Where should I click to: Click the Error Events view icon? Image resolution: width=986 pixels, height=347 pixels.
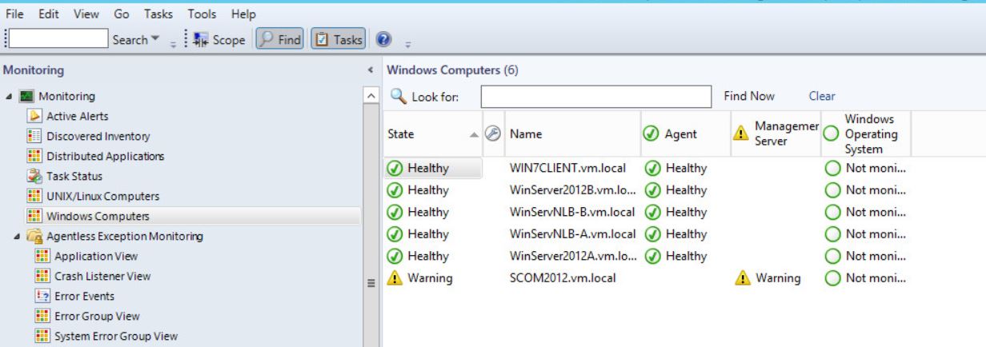[x=45, y=296]
